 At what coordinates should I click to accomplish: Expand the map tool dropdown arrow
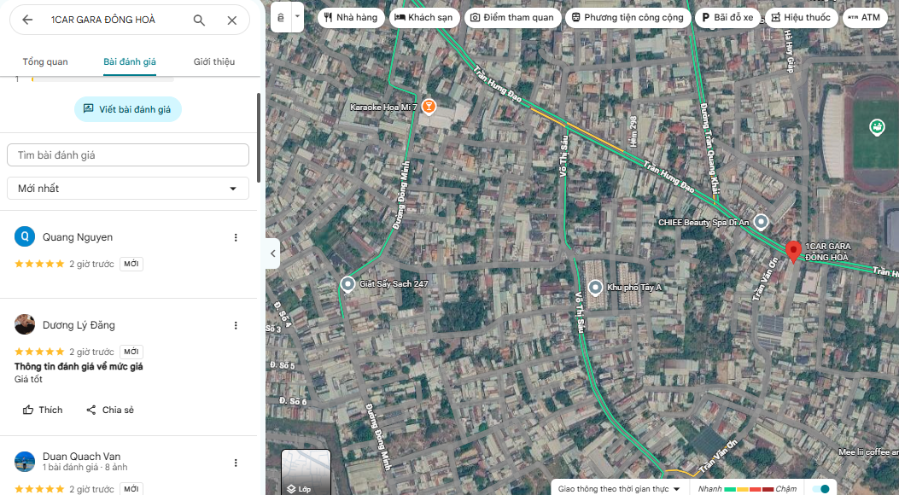click(x=297, y=16)
